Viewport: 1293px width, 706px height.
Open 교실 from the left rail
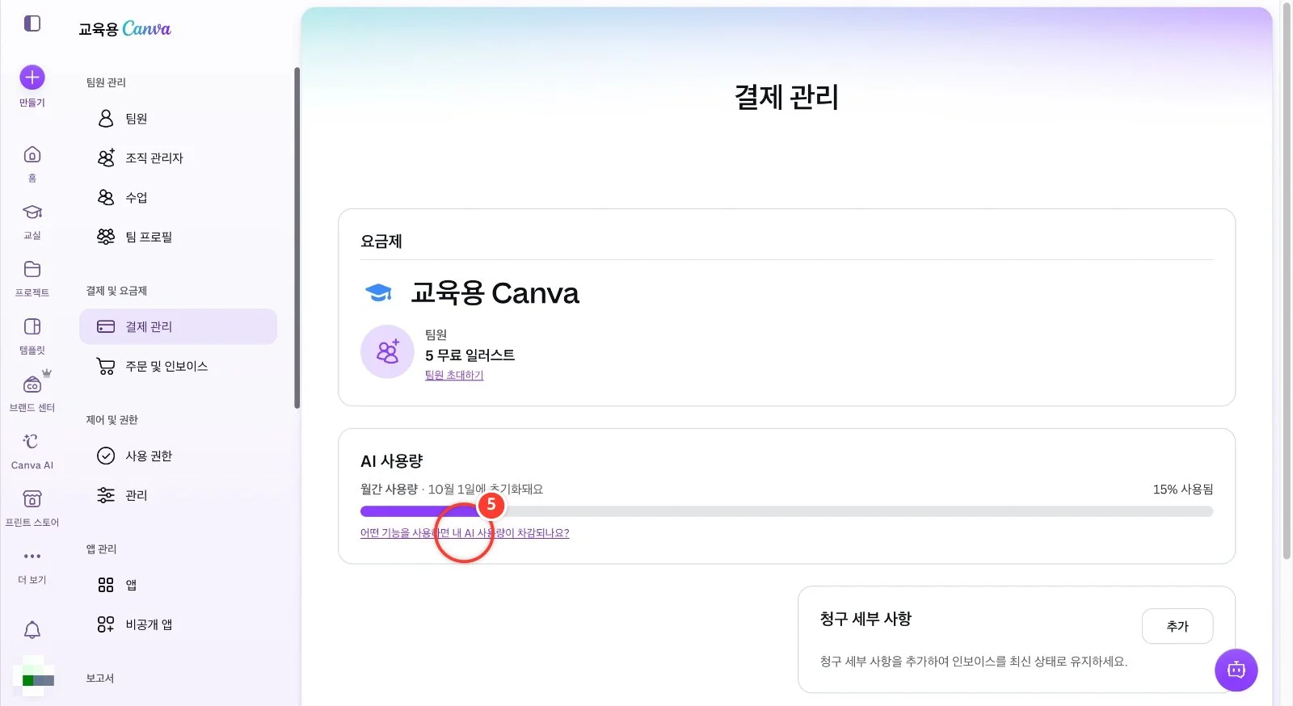pos(32,221)
